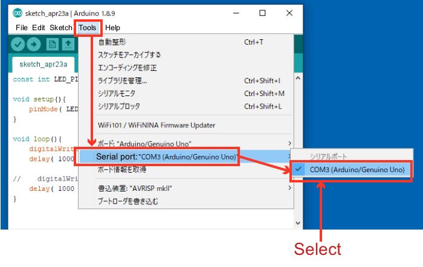Open the Edit menu

(39, 28)
